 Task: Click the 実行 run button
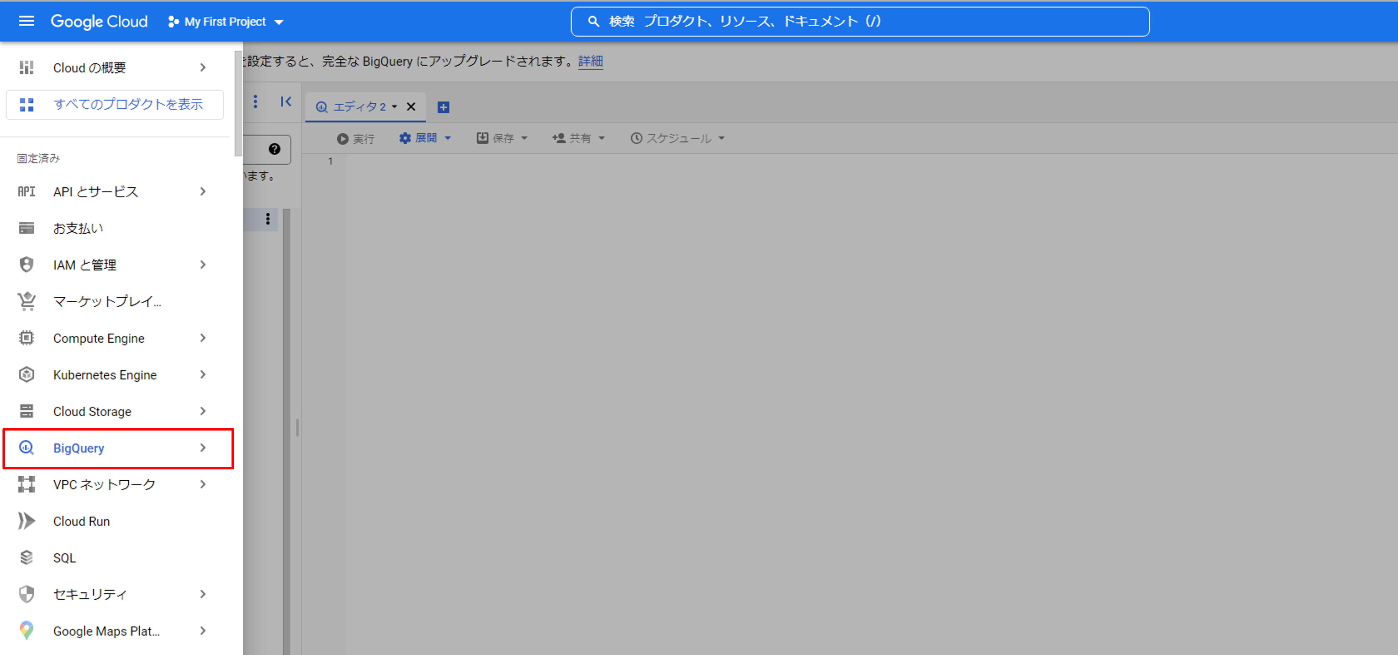tap(356, 139)
